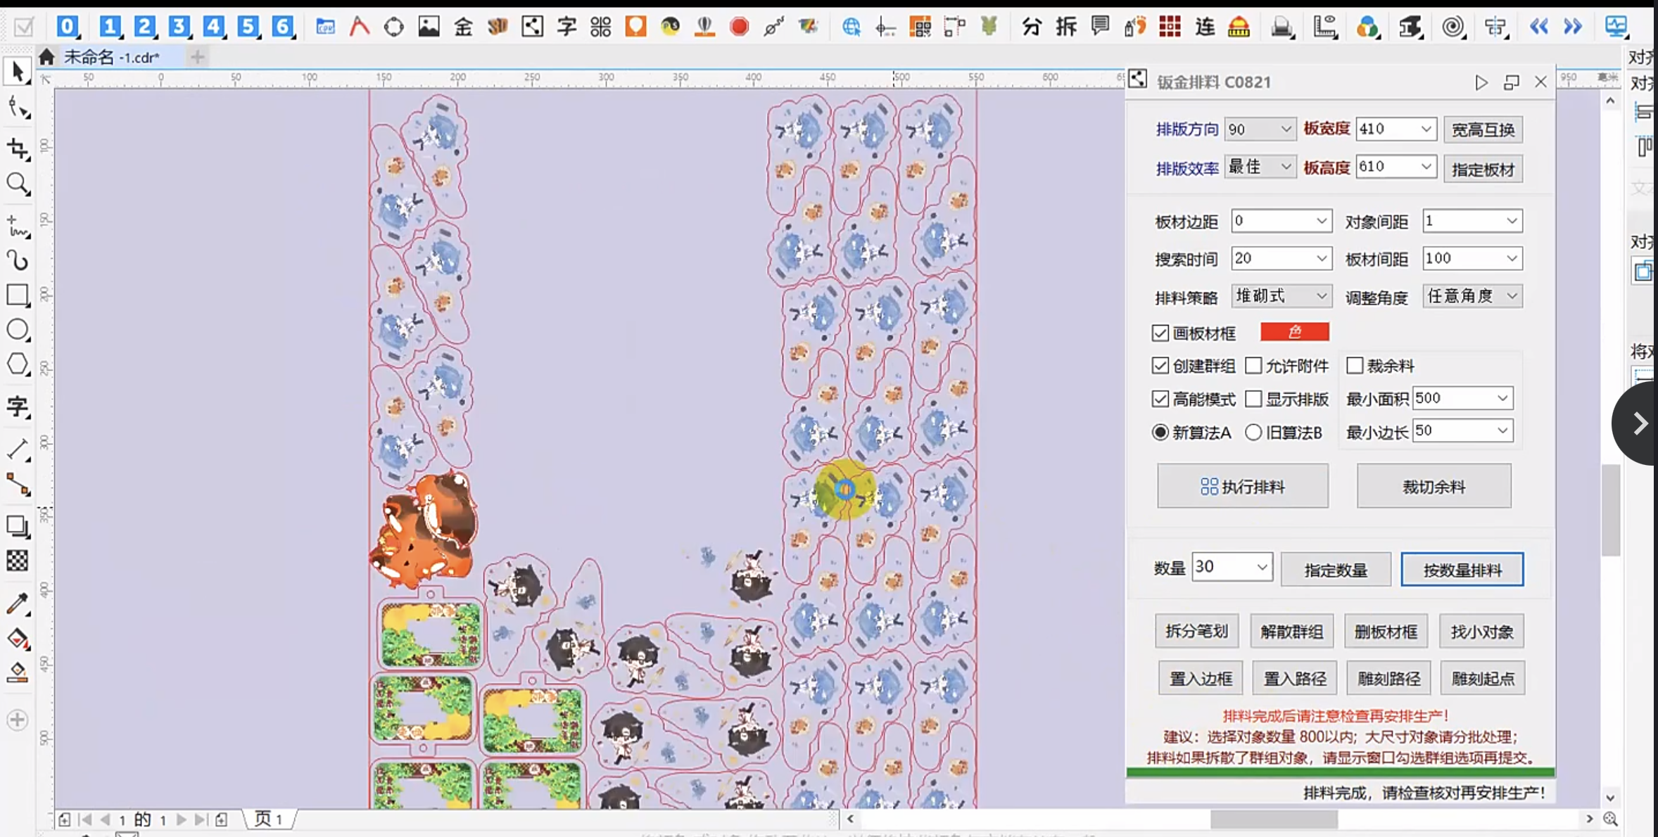Click the red 色 color swatch
Viewport: 1658px width, 837px height.
pos(1294,332)
